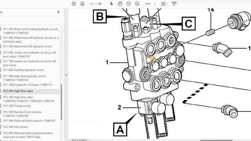Click the bookmarks panel vertical scrollbar
The height and width of the screenshot is (141, 251).
pos(61,102)
